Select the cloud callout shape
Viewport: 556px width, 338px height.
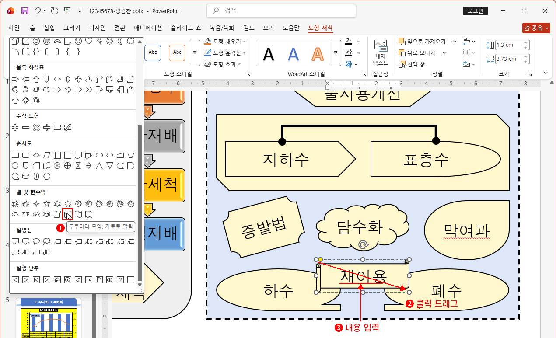[47, 241]
